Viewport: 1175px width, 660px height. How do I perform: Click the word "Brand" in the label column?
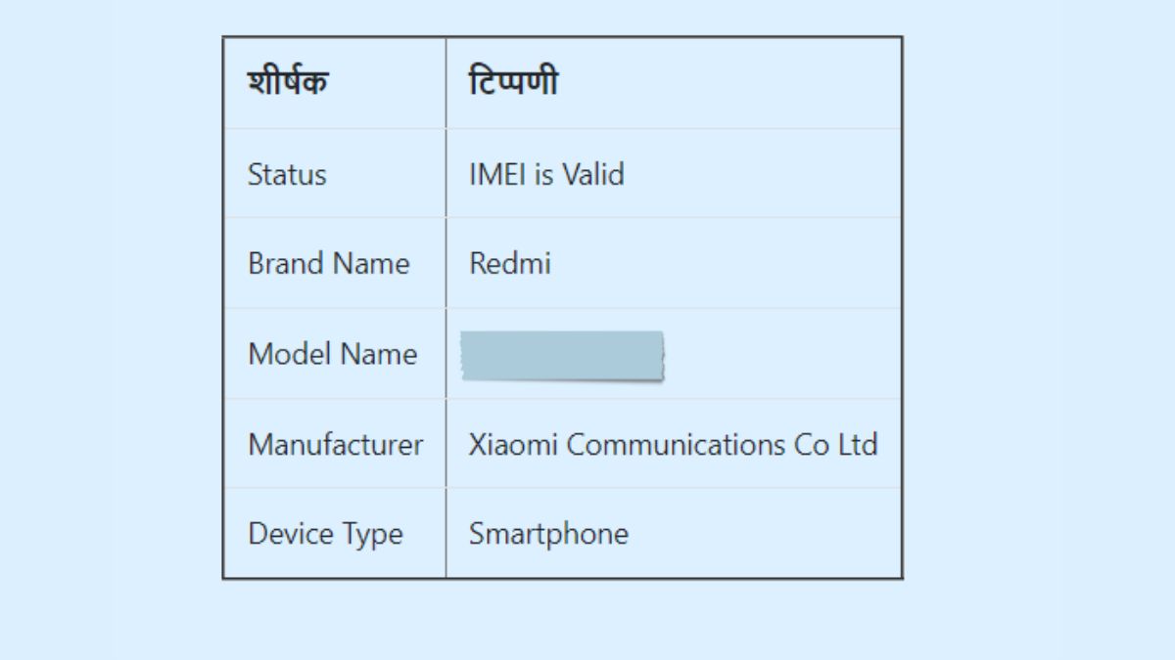[286, 264]
